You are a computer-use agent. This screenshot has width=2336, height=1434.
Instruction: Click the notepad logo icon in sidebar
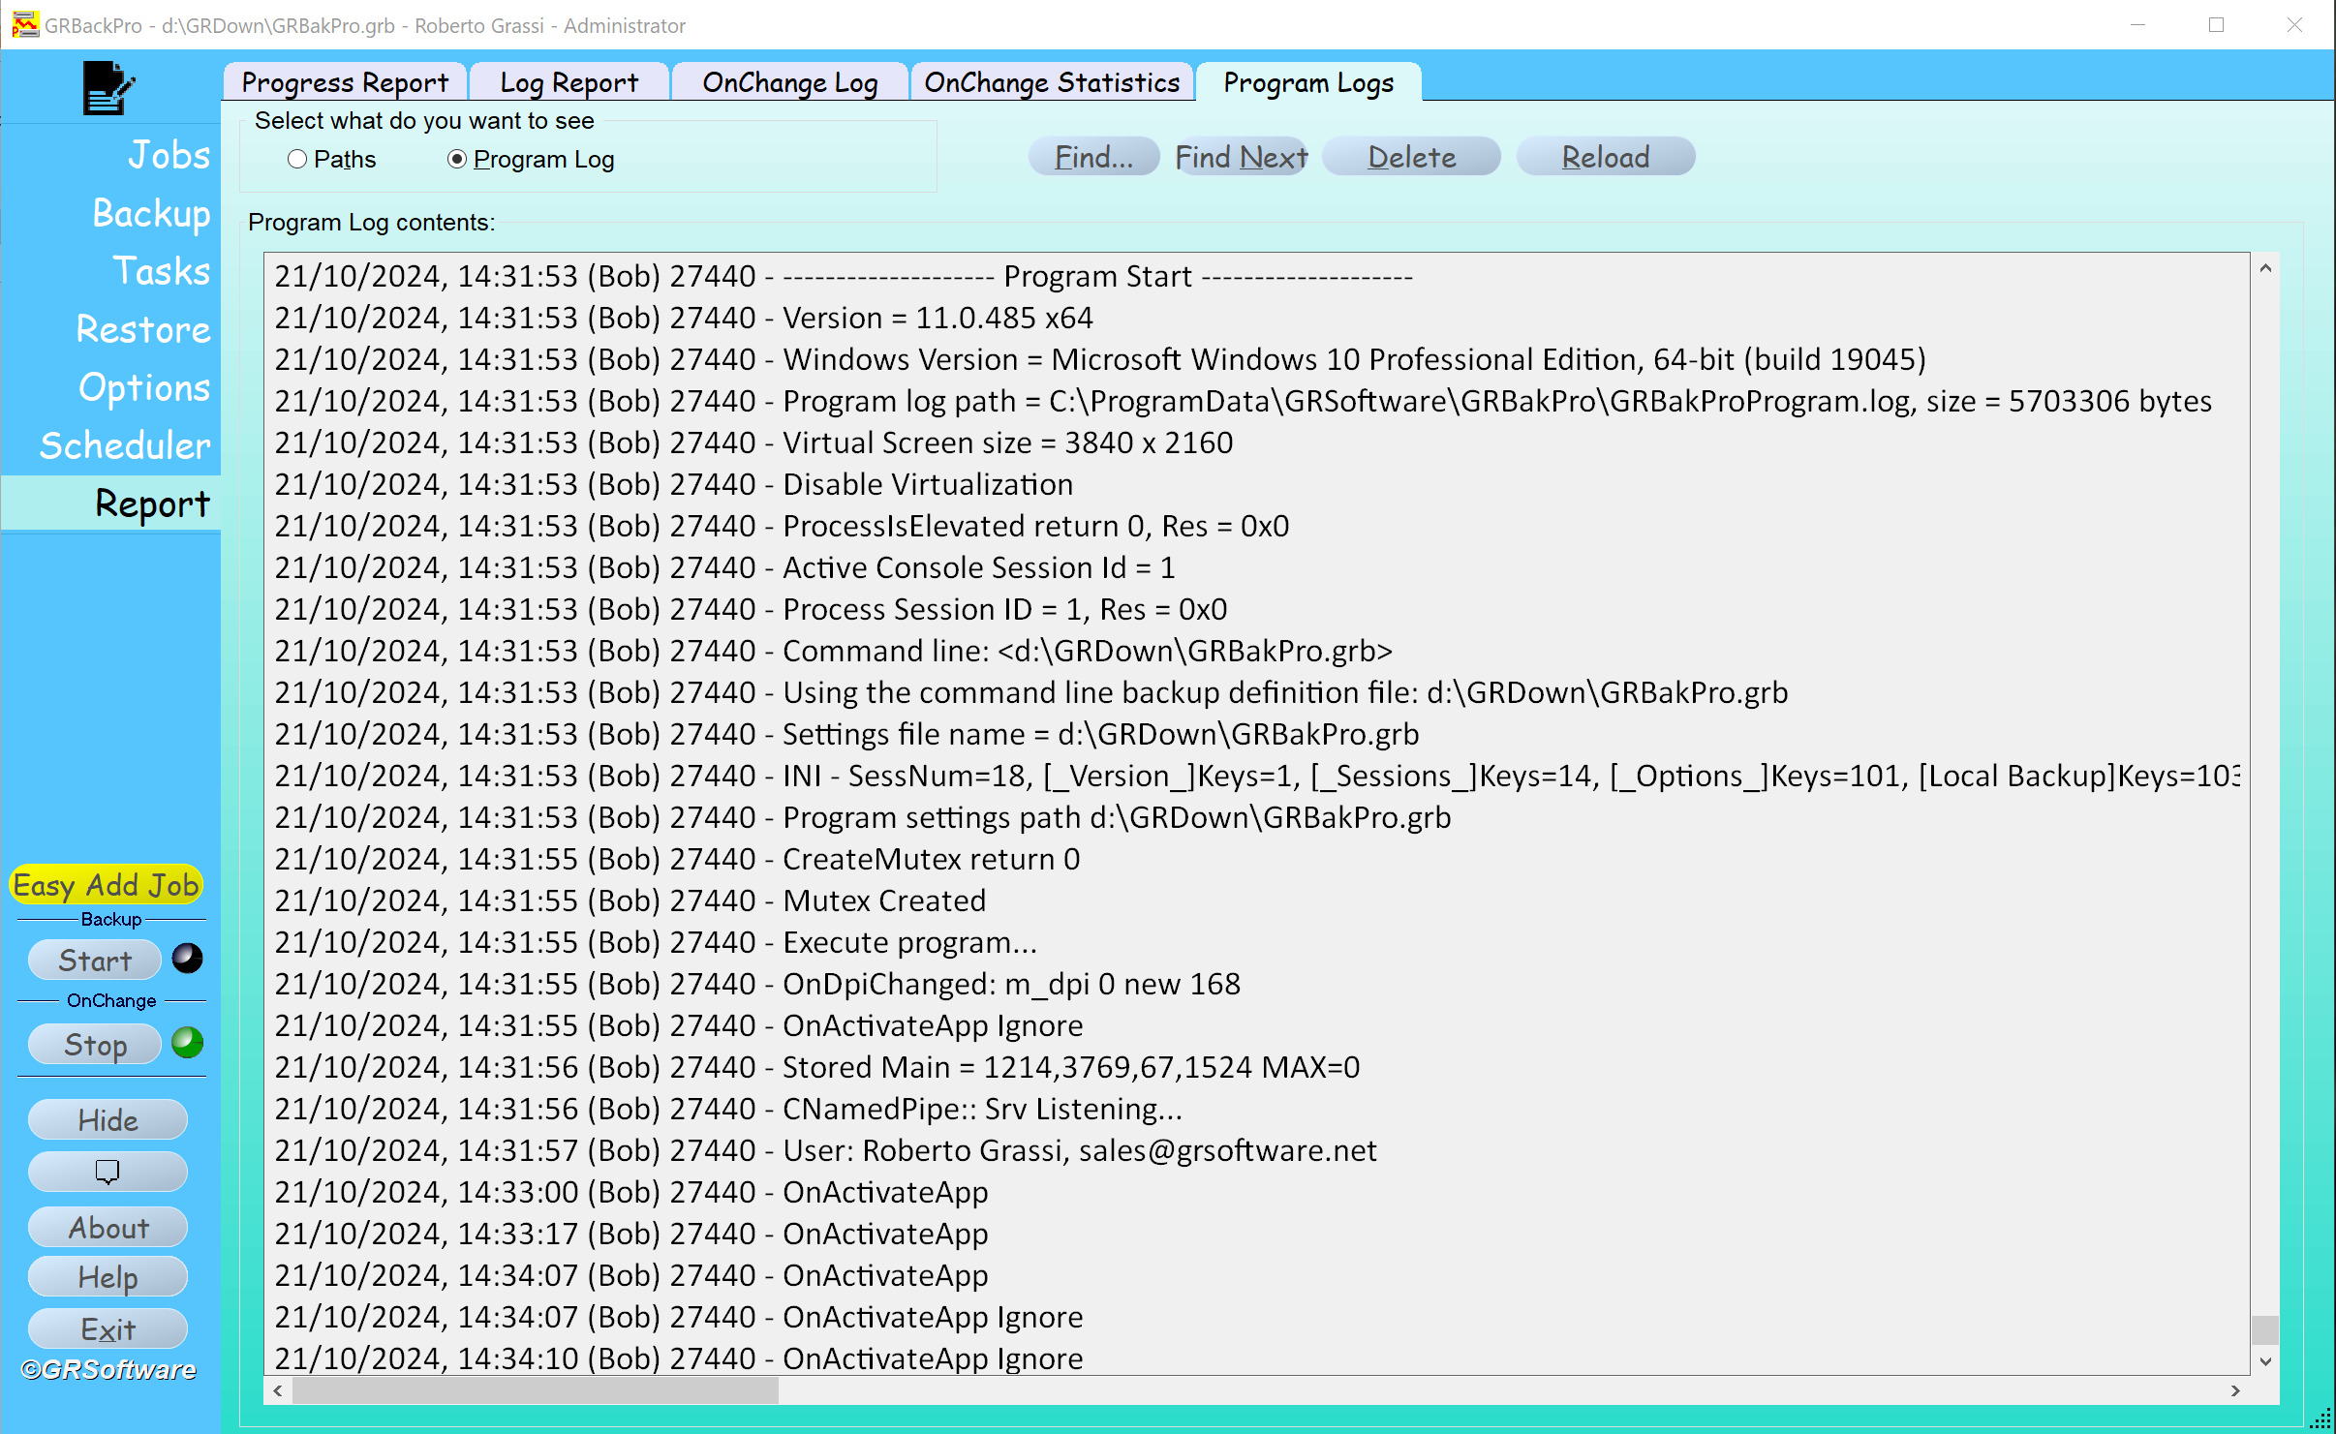pos(108,88)
